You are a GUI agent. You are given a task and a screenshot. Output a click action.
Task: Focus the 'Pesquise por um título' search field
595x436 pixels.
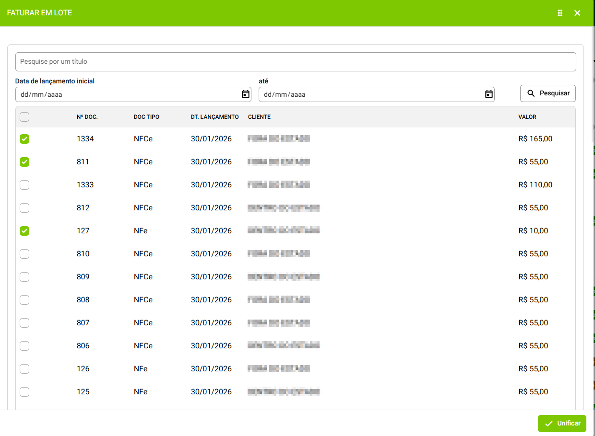(x=295, y=62)
